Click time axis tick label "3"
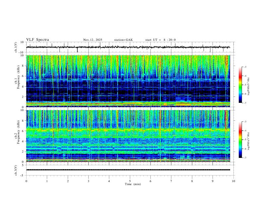The height and width of the screenshot is (203, 263). coord(88,181)
